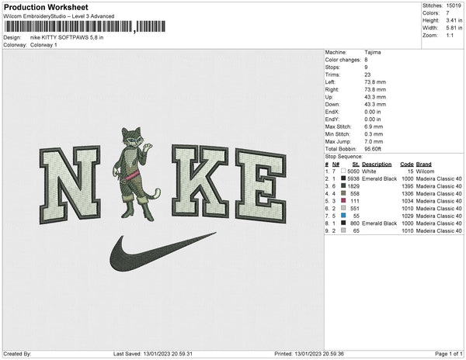Click the embroidered letter K
The height and width of the screenshot is (360, 466).
pos(200,182)
